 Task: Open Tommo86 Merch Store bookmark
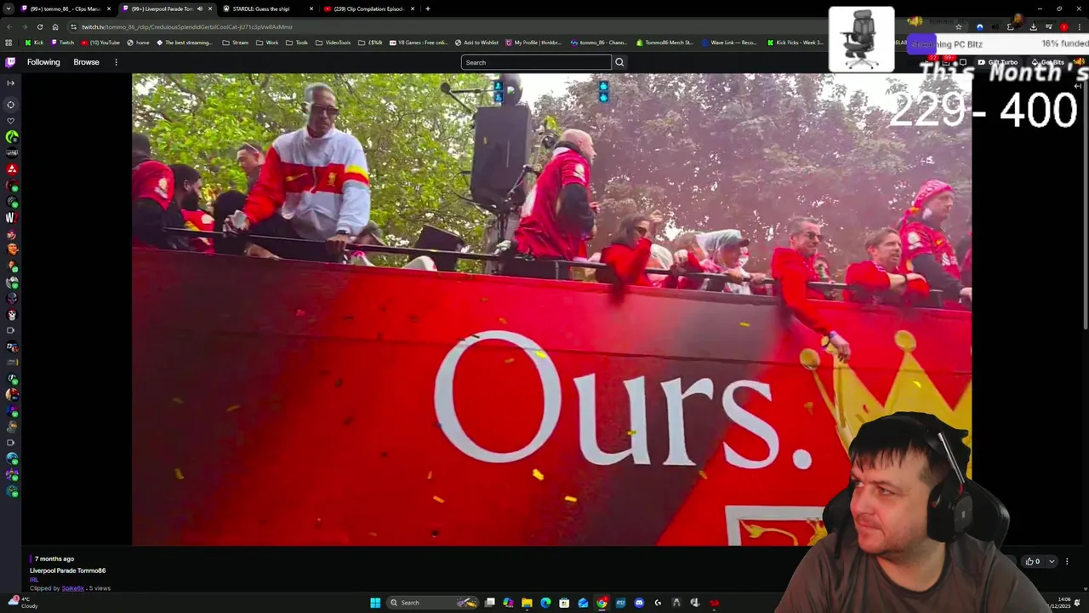(664, 43)
